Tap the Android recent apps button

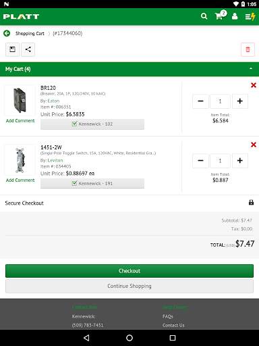click(173, 338)
